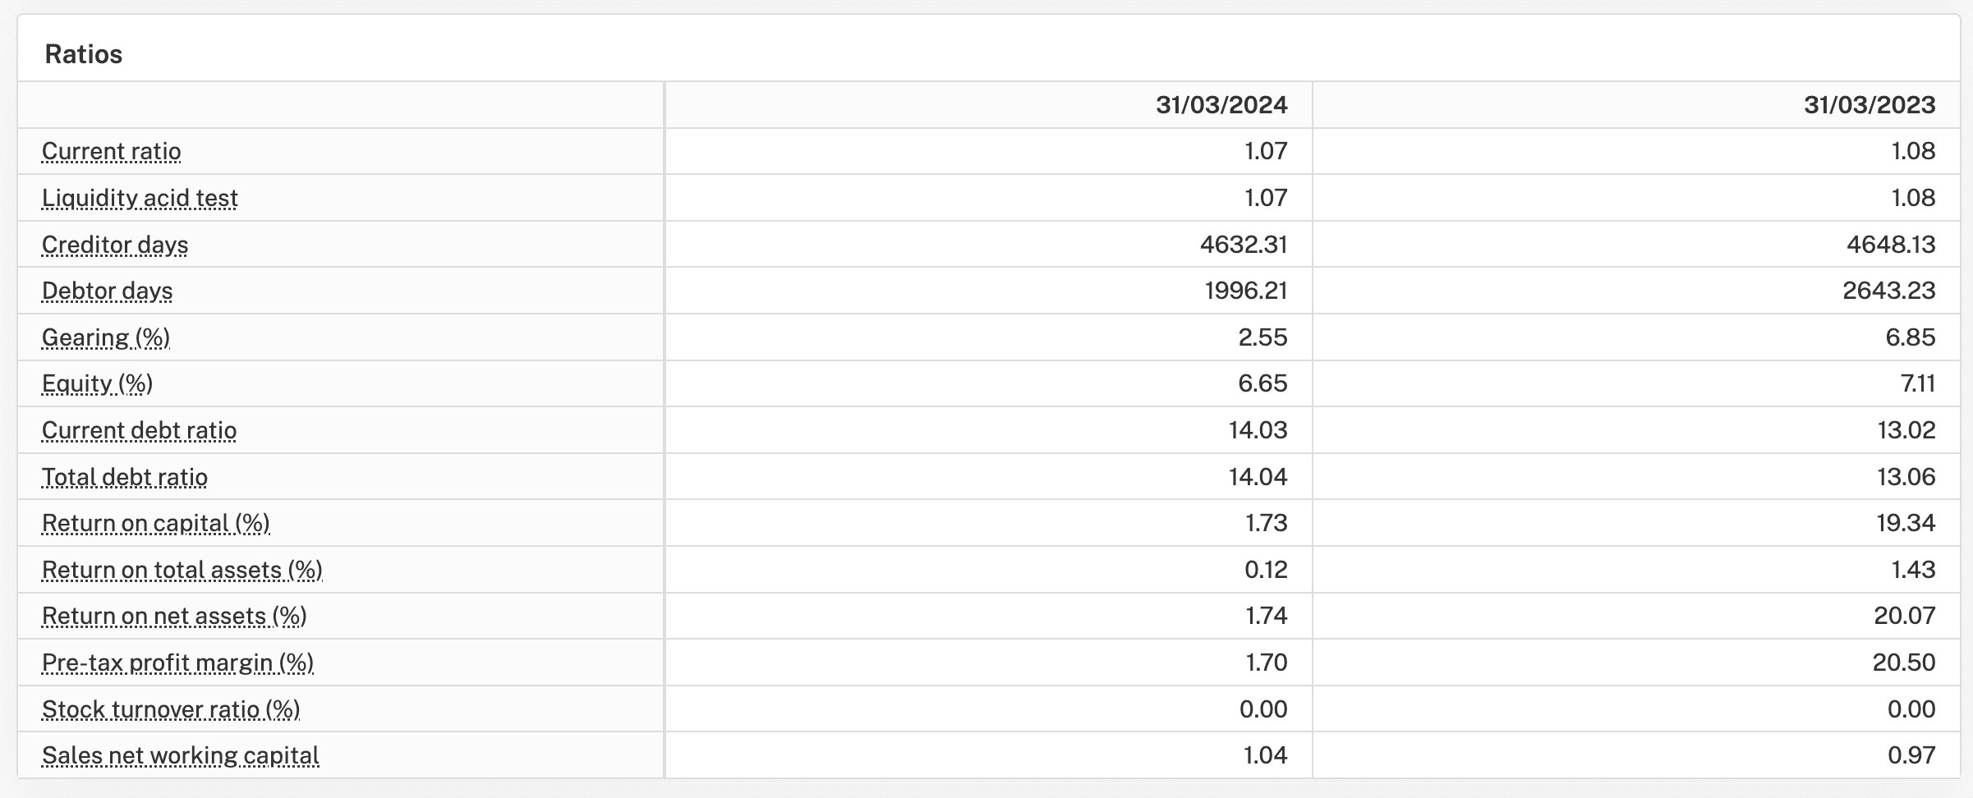Click the Ratios section heading
This screenshot has height=798, width=1973.
coord(84,54)
